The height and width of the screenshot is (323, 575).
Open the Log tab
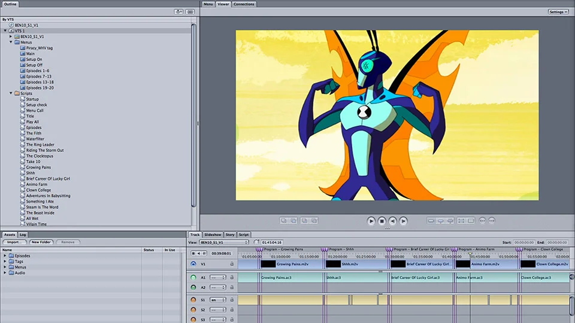coord(23,234)
